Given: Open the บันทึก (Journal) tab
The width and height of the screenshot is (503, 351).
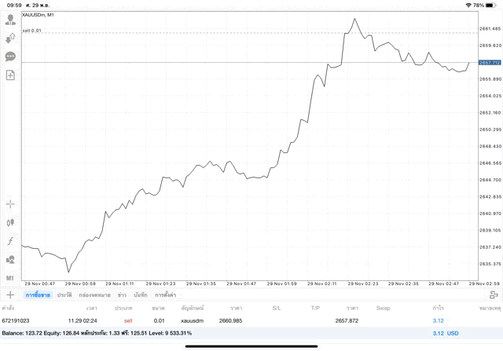Looking at the screenshot, I should pyautogui.click(x=141, y=294).
